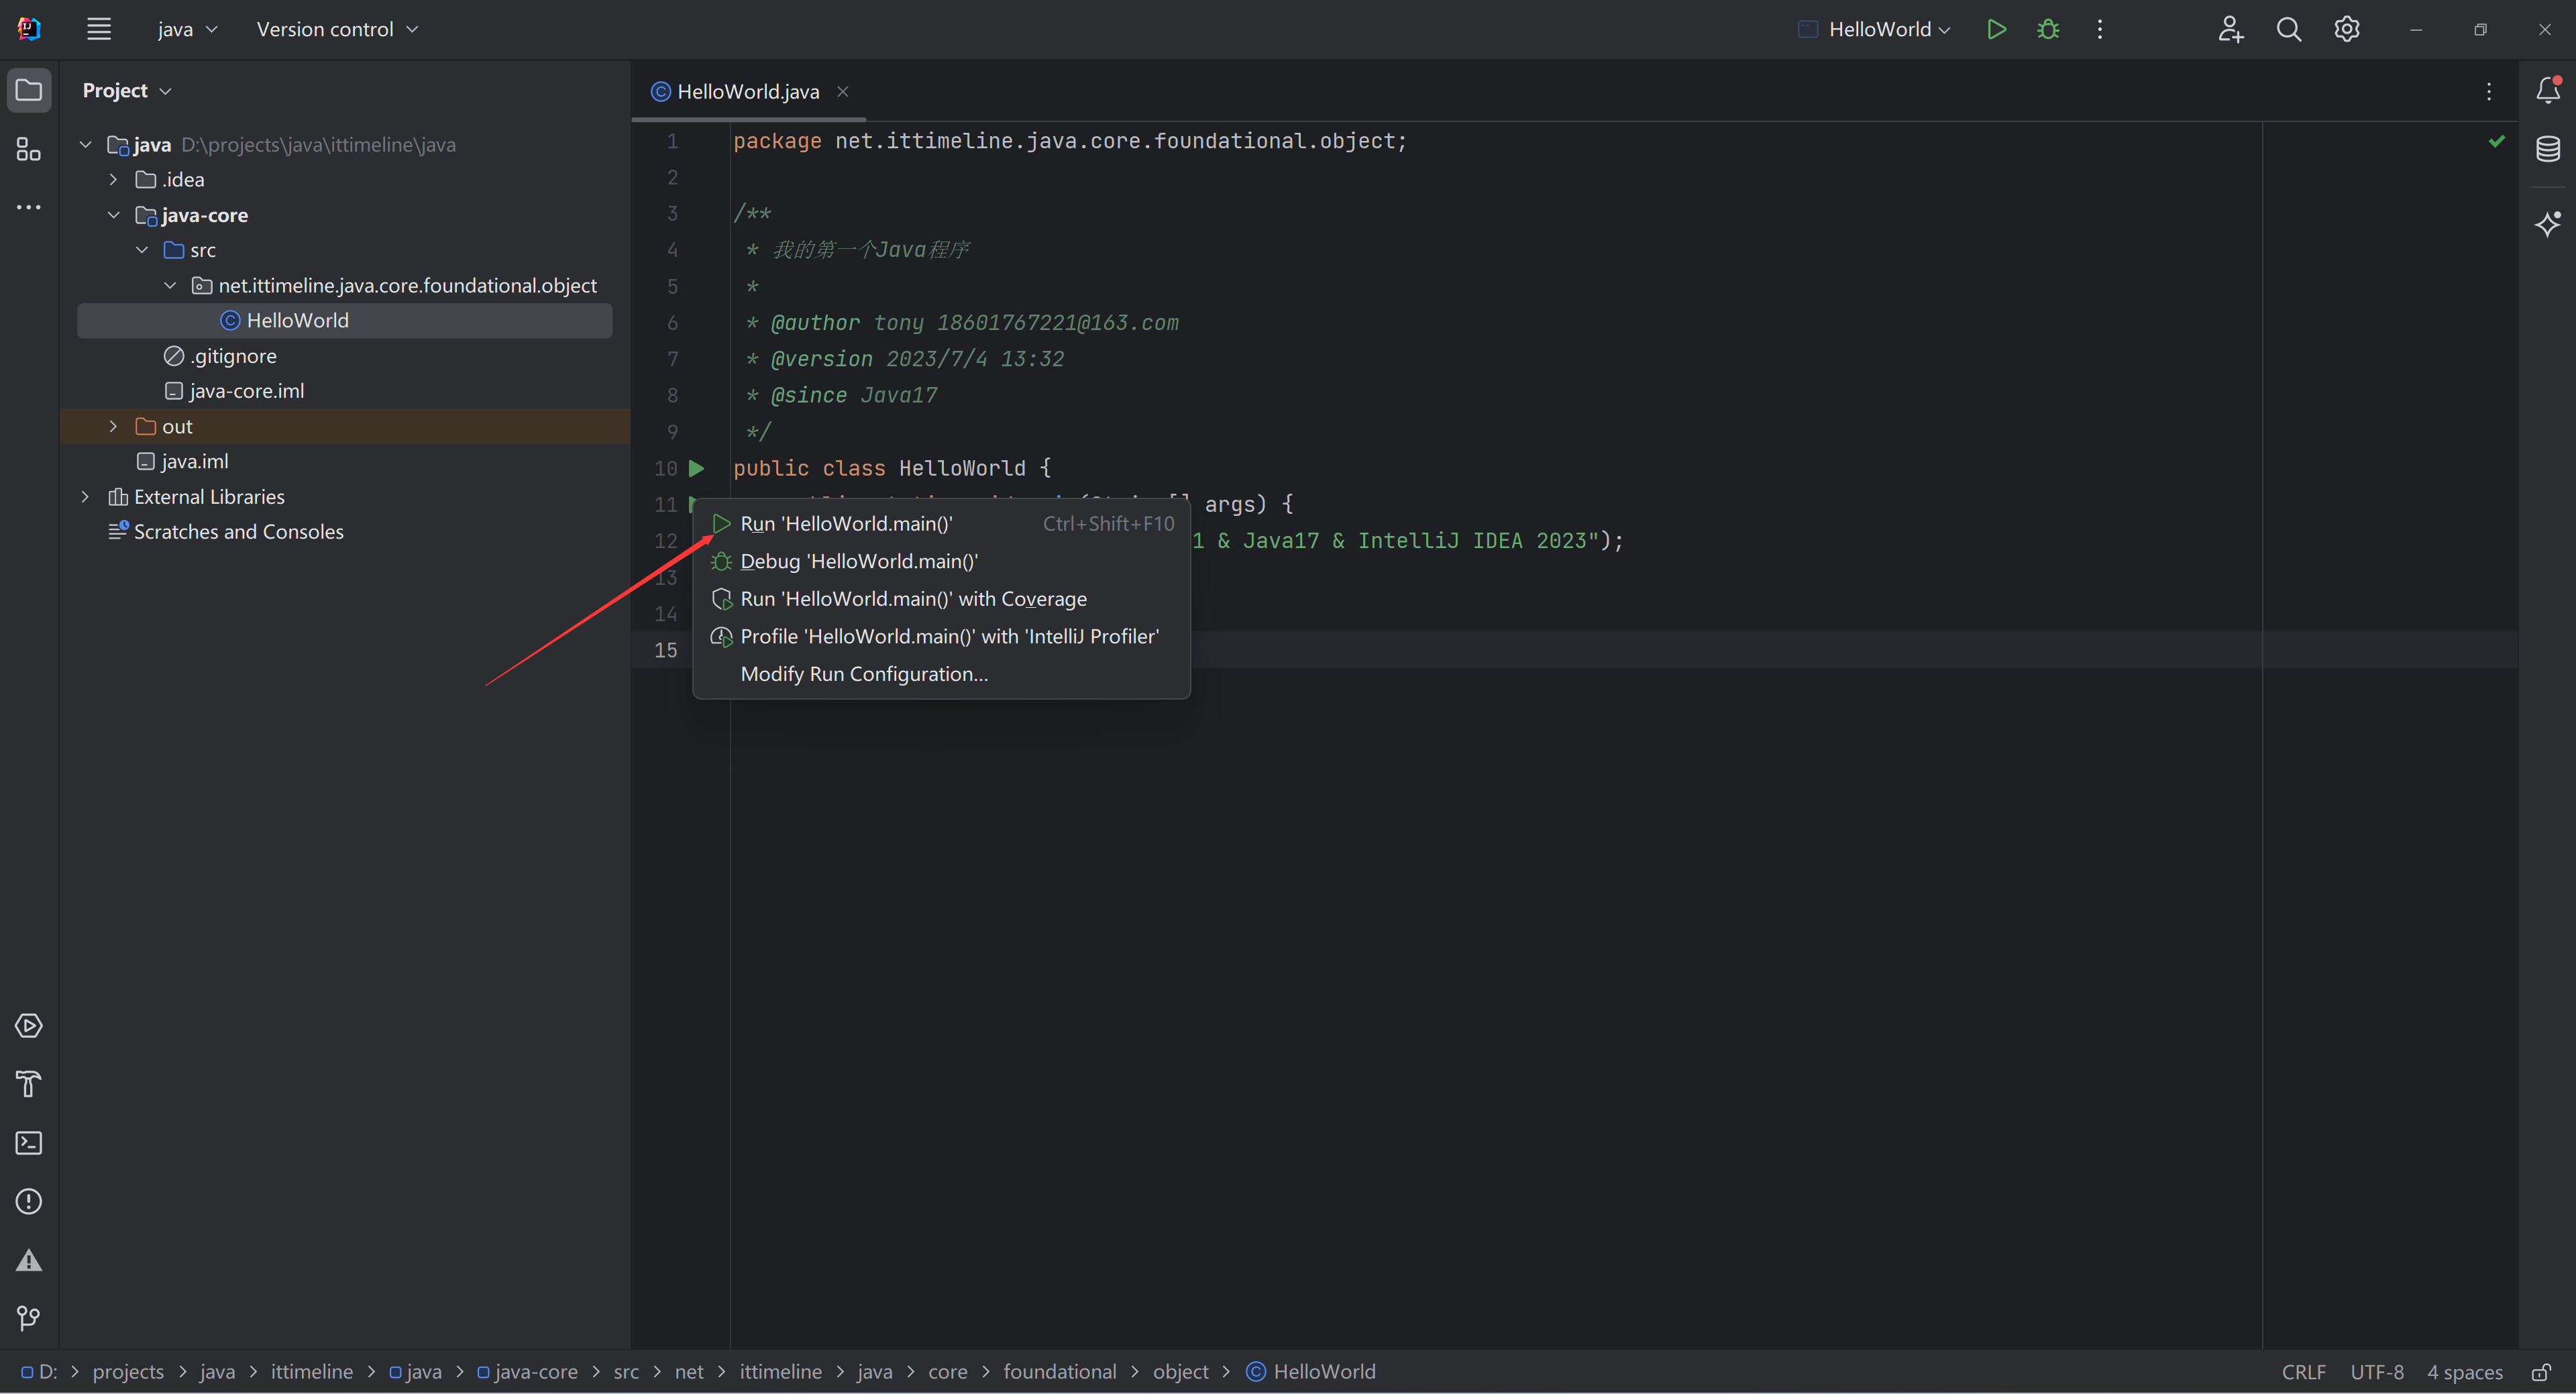Collapse the java-core module
Viewport: 2576px width, 1394px height.
pos(114,215)
